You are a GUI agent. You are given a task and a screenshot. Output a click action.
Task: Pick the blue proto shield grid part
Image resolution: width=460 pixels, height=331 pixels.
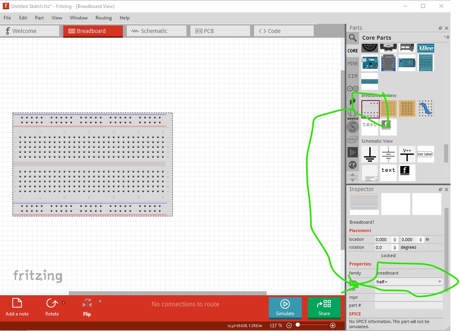(x=426, y=63)
